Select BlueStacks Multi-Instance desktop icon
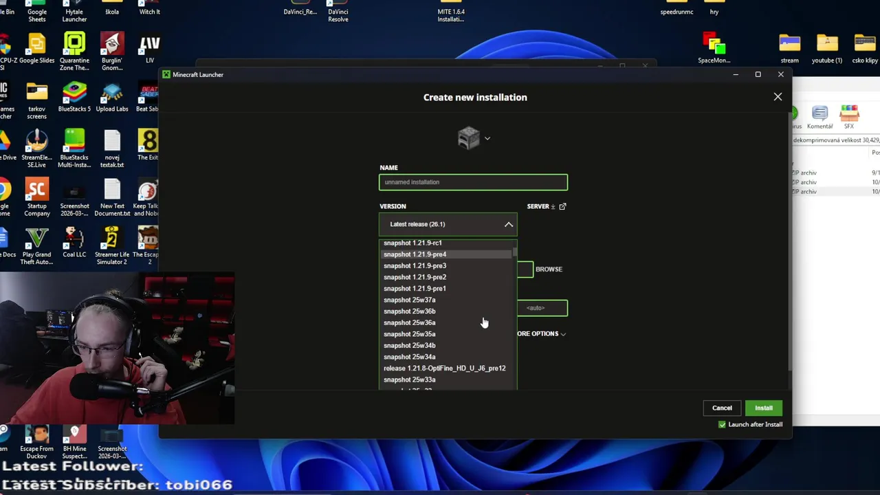The width and height of the screenshot is (880, 495). pos(74,148)
